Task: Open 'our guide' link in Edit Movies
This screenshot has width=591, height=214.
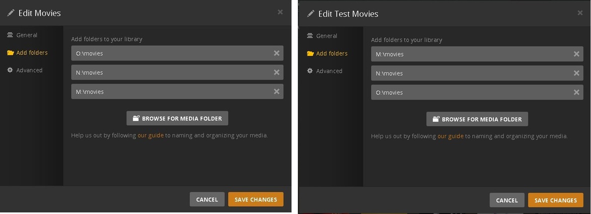Action: tap(151, 136)
